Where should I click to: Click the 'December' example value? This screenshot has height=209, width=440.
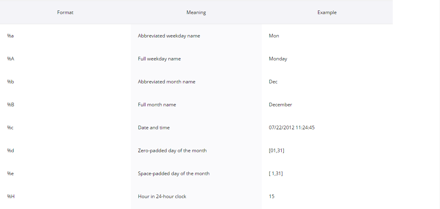point(280,105)
